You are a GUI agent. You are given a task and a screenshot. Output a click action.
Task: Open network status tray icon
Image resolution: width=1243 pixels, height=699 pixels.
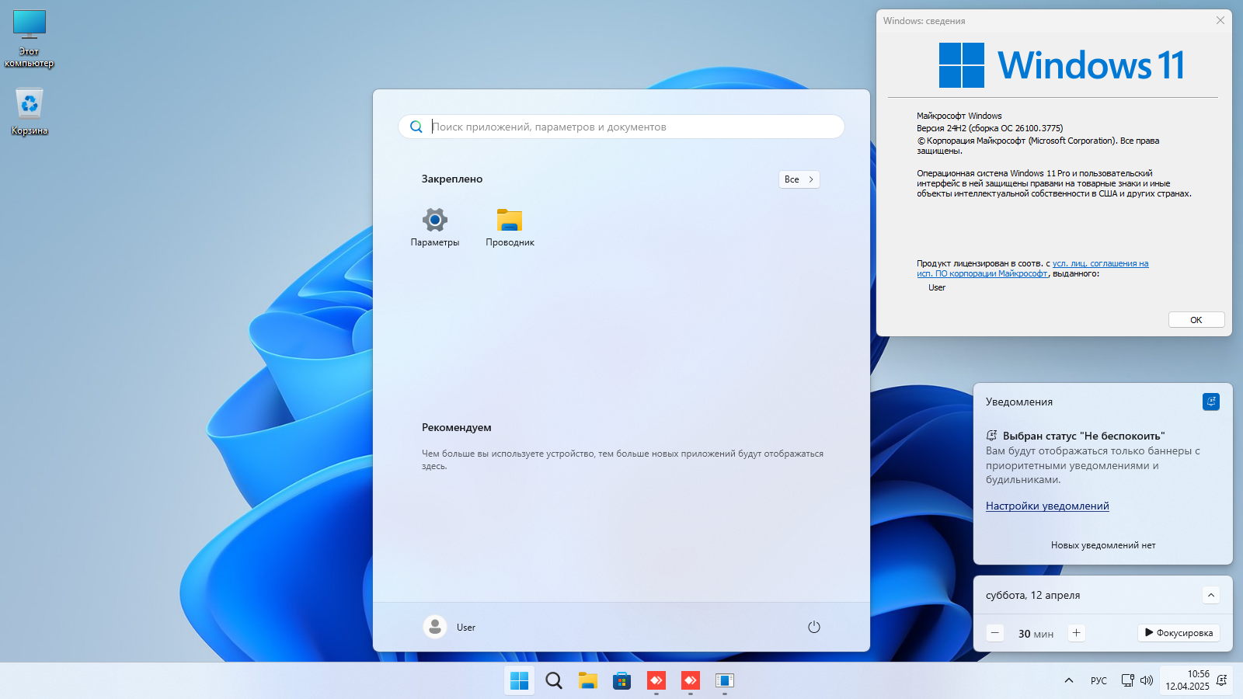1128,680
